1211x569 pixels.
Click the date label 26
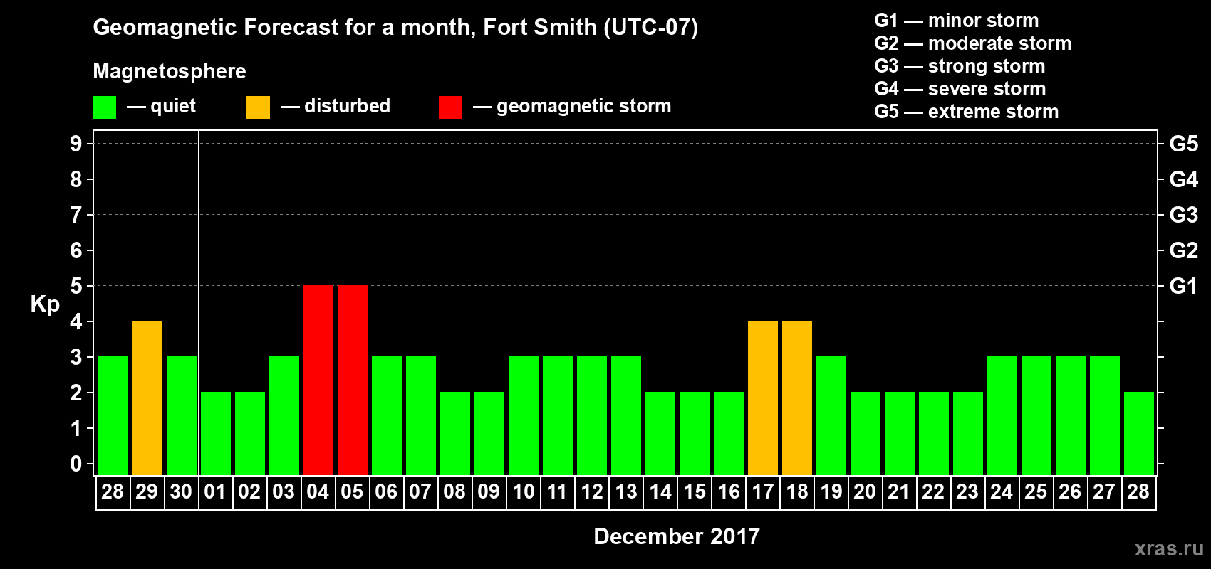(1070, 492)
